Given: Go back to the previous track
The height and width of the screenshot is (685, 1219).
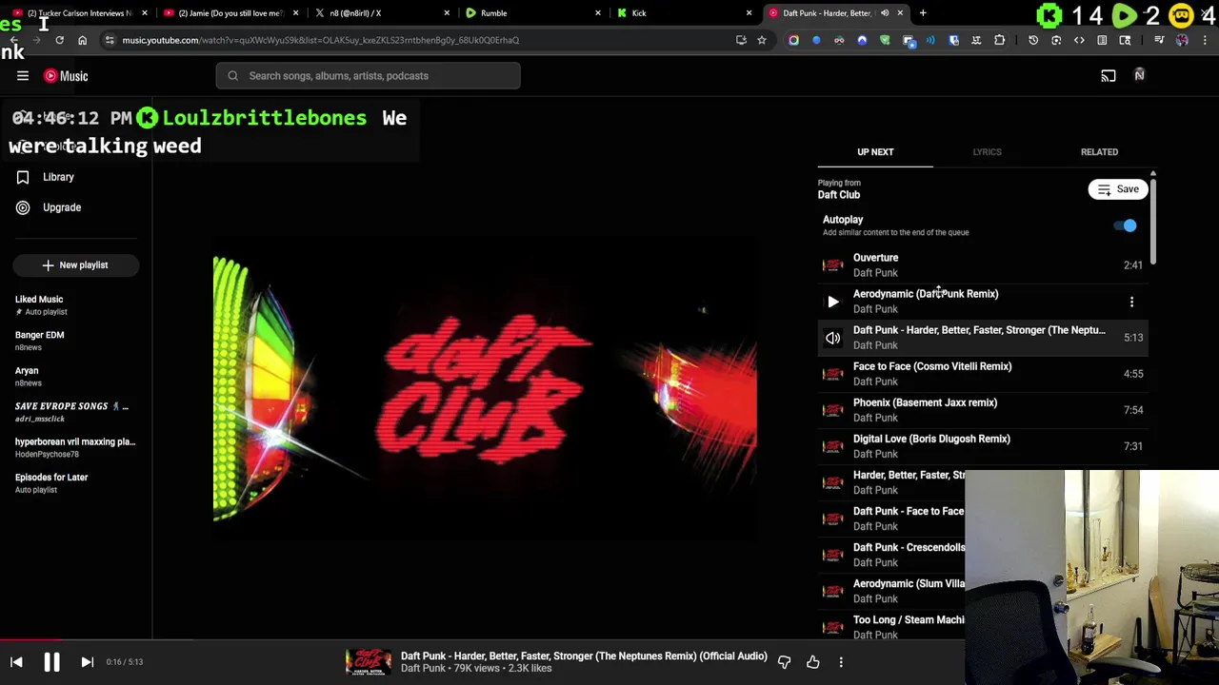Looking at the screenshot, I should pyautogui.click(x=16, y=662).
